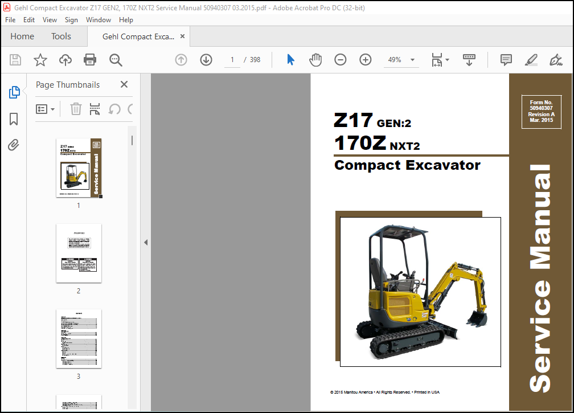Open the Page Thumbnails pane icon
Image resolution: width=574 pixels, height=413 pixels.
pos(14,92)
